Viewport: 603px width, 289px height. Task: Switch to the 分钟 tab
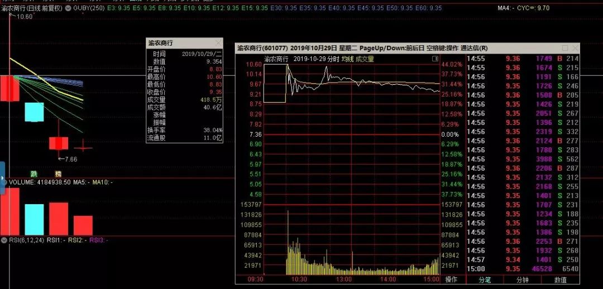tap(523, 280)
